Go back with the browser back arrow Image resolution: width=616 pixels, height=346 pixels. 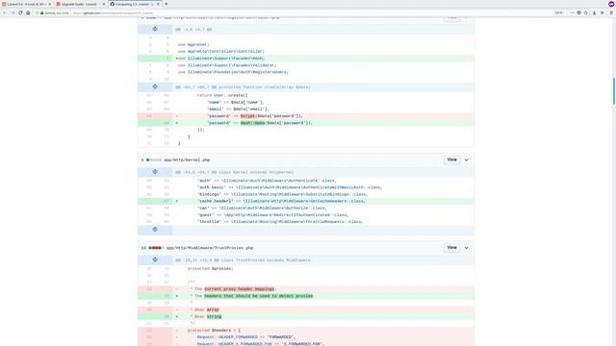click(x=4, y=12)
